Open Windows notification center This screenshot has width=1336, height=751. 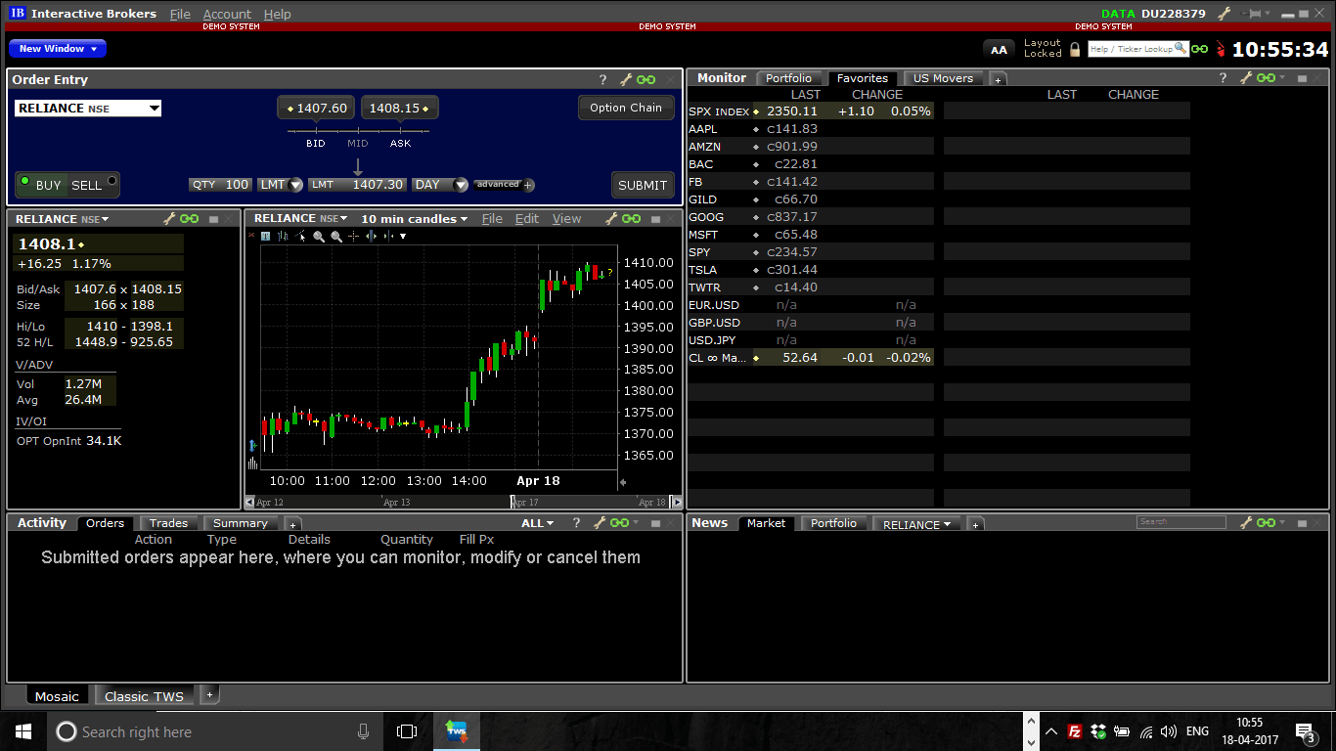click(1307, 731)
